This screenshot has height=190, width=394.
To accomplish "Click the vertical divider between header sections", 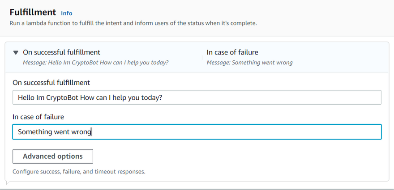I will (202, 57).
